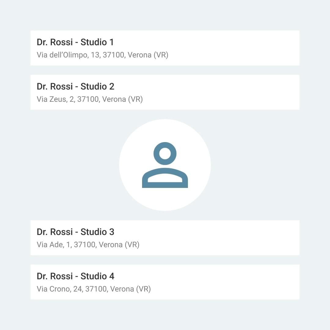Image resolution: width=330 pixels, height=330 pixels.
Task: Click the "Dr. Rossi - Studio 3" title text
Action: (x=75, y=232)
